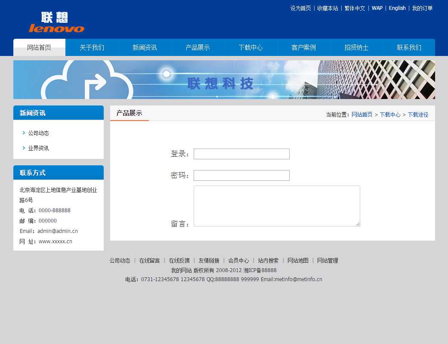Open 网站地图 link in the footer

click(298, 260)
